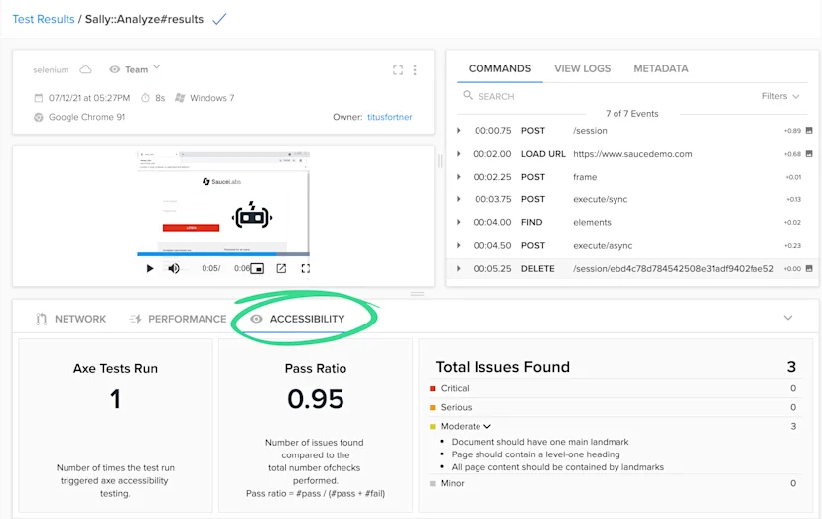Select 'Page should contain a level-one heading' issue
822x519 pixels.
pyautogui.click(x=535, y=454)
